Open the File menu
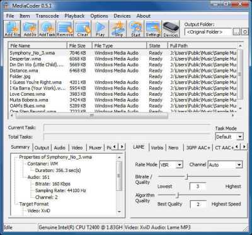Screen dimensions: 252x235 pos(10,16)
